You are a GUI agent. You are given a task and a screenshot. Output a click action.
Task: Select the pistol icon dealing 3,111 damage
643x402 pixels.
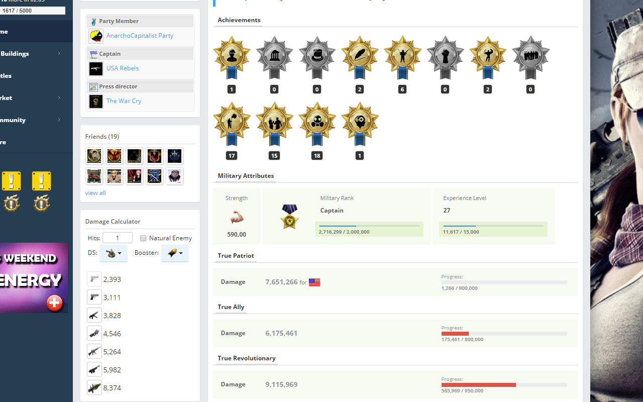point(94,297)
